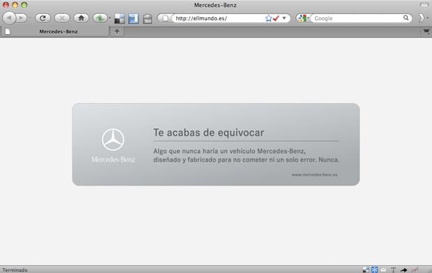Click the pink status bar icon

415,270
